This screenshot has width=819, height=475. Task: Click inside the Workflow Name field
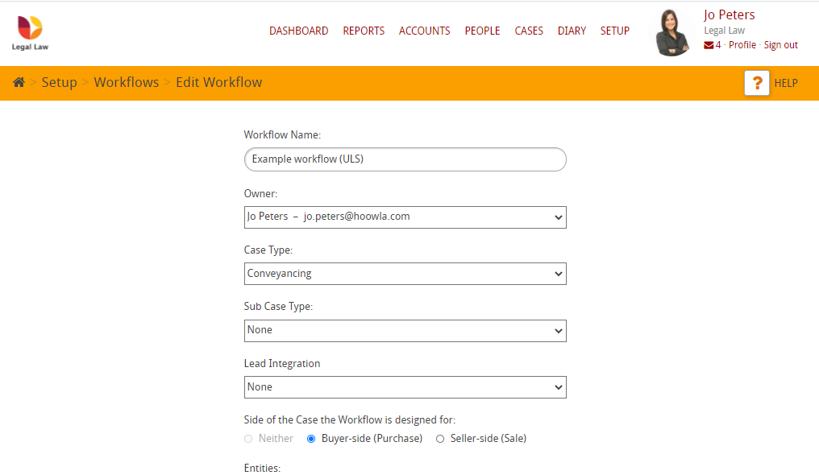[405, 159]
